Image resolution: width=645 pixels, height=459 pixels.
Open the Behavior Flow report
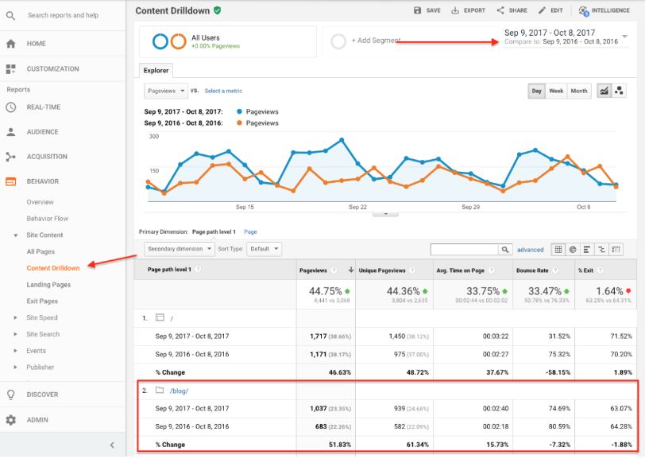[x=48, y=219]
